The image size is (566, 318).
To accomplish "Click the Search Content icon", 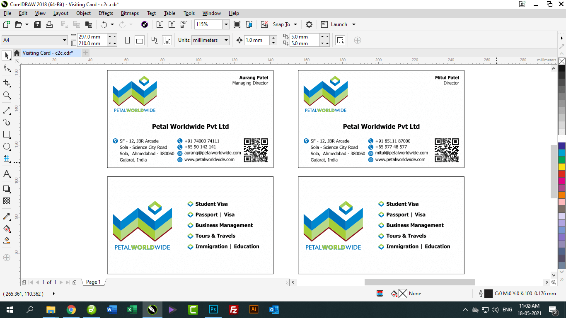I will [x=145, y=24].
